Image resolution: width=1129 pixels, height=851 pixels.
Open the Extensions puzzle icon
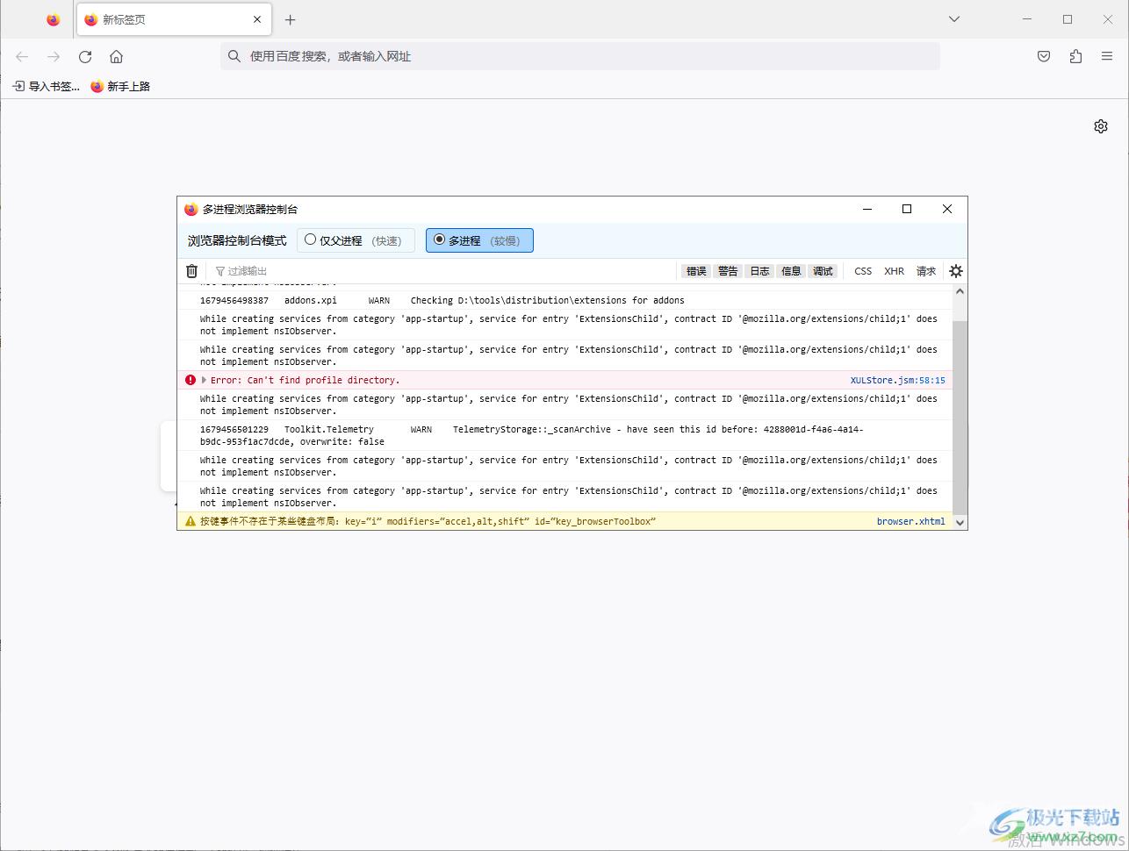click(x=1075, y=56)
